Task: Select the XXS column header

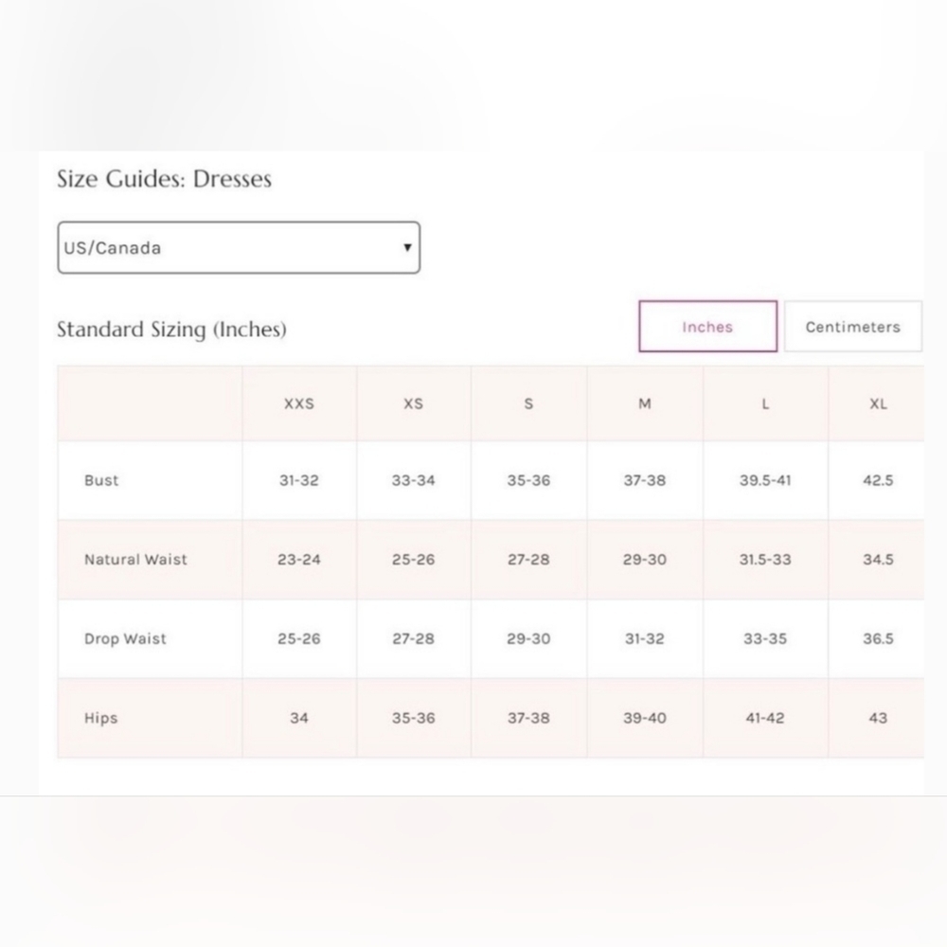Action: 299,403
